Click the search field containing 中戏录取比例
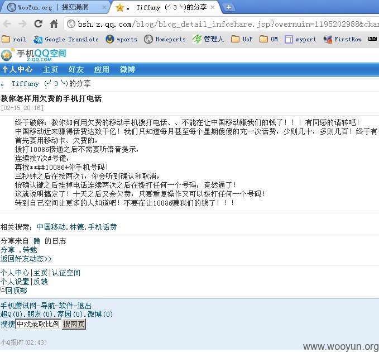The width and height of the screenshot is (379, 352). [x=38, y=324]
